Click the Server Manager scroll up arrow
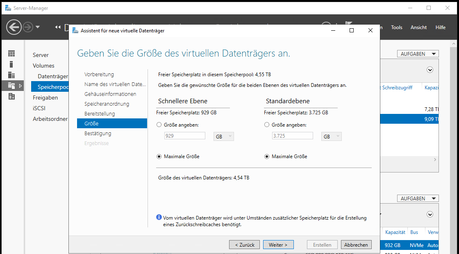The height and width of the screenshot is (254, 459). coord(454,44)
